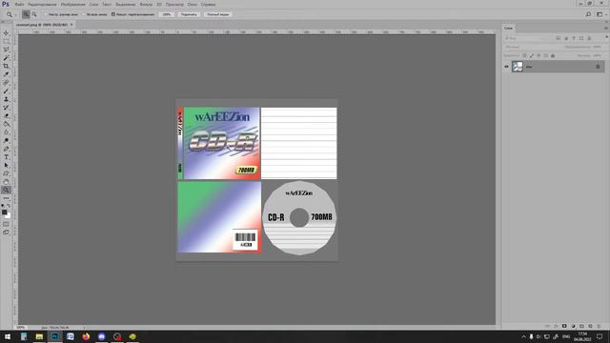The image size is (610, 343).
Task: Select the Crop tool
Action: [x=6, y=66]
